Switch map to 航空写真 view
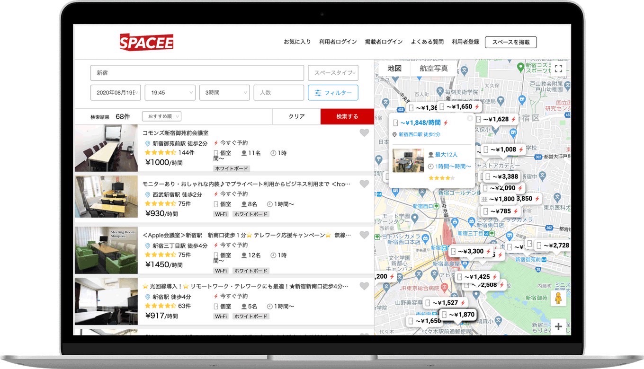The height and width of the screenshot is (369, 644). (x=433, y=69)
